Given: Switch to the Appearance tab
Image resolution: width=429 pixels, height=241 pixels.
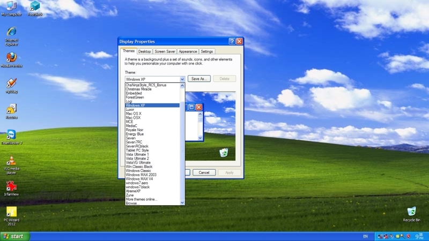Looking at the screenshot, I should (188, 51).
